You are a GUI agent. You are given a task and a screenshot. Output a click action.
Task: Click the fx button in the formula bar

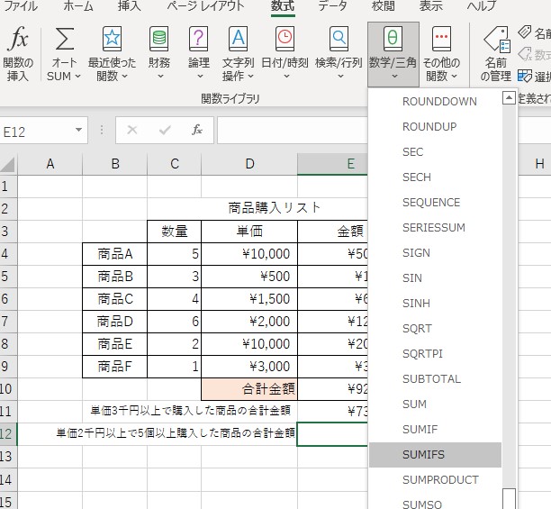tap(197, 131)
